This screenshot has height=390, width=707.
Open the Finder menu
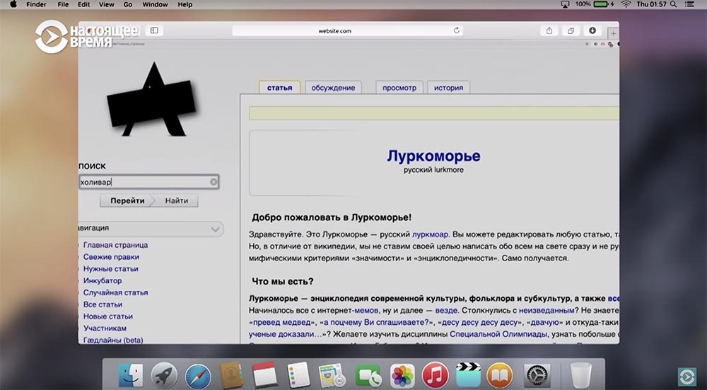click(x=36, y=4)
